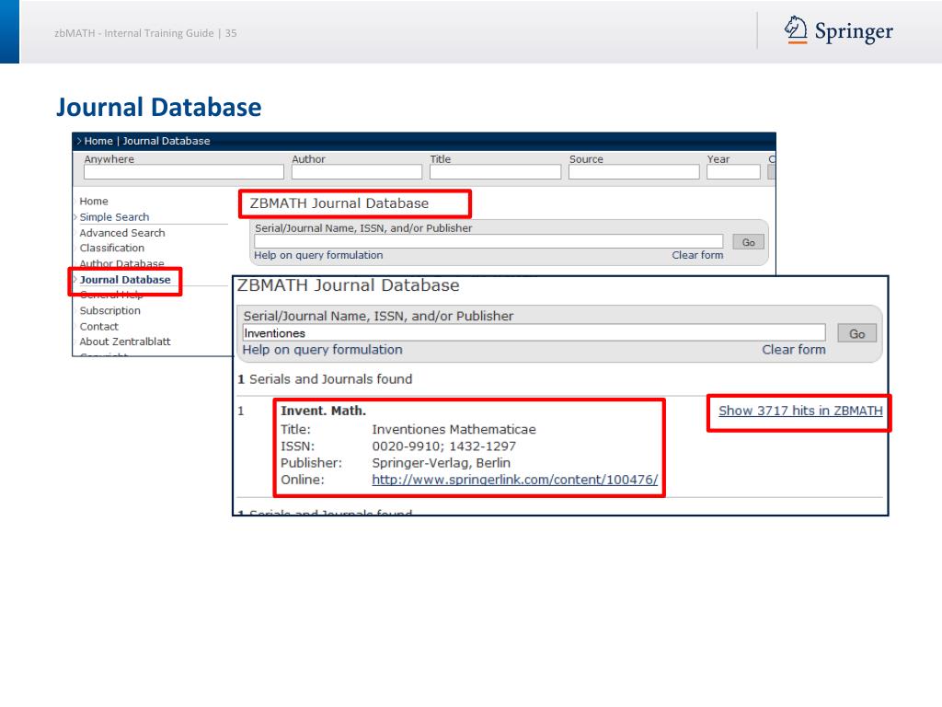The height and width of the screenshot is (707, 942).
Task: Click the Year search field
Action: pos(733,172)
